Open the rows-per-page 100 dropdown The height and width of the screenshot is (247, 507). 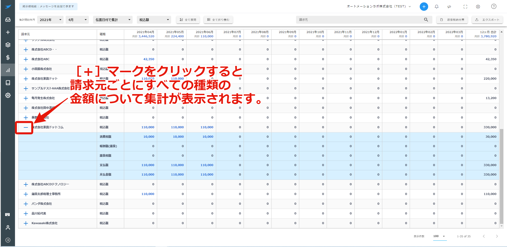click(439, 236)
